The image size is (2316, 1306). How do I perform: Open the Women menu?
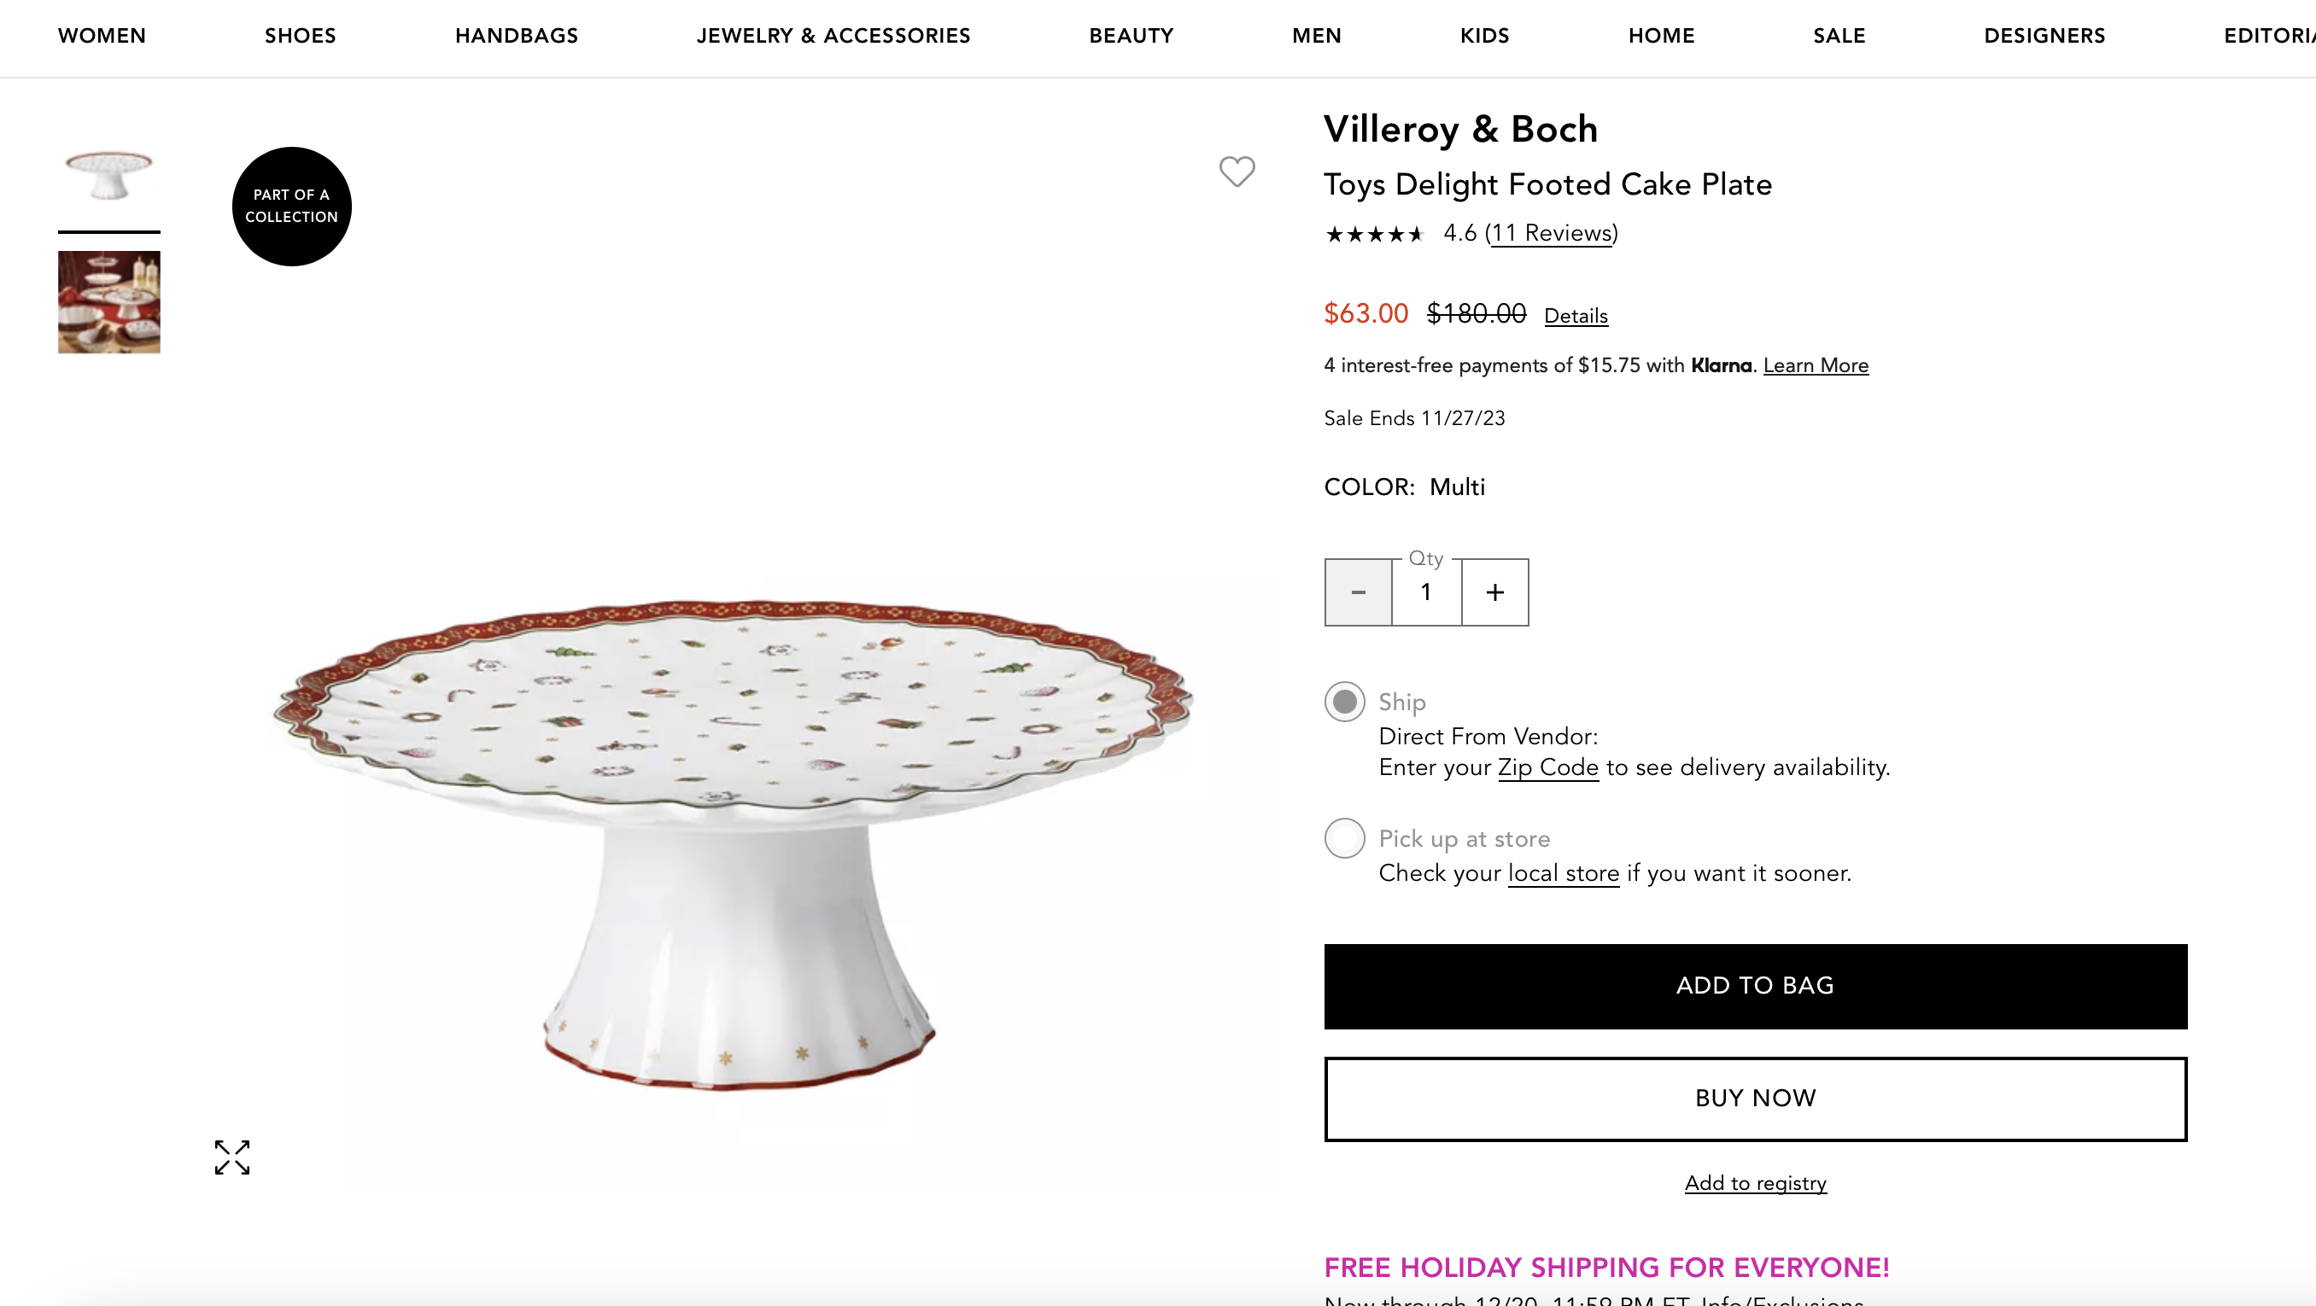(102, 36)
